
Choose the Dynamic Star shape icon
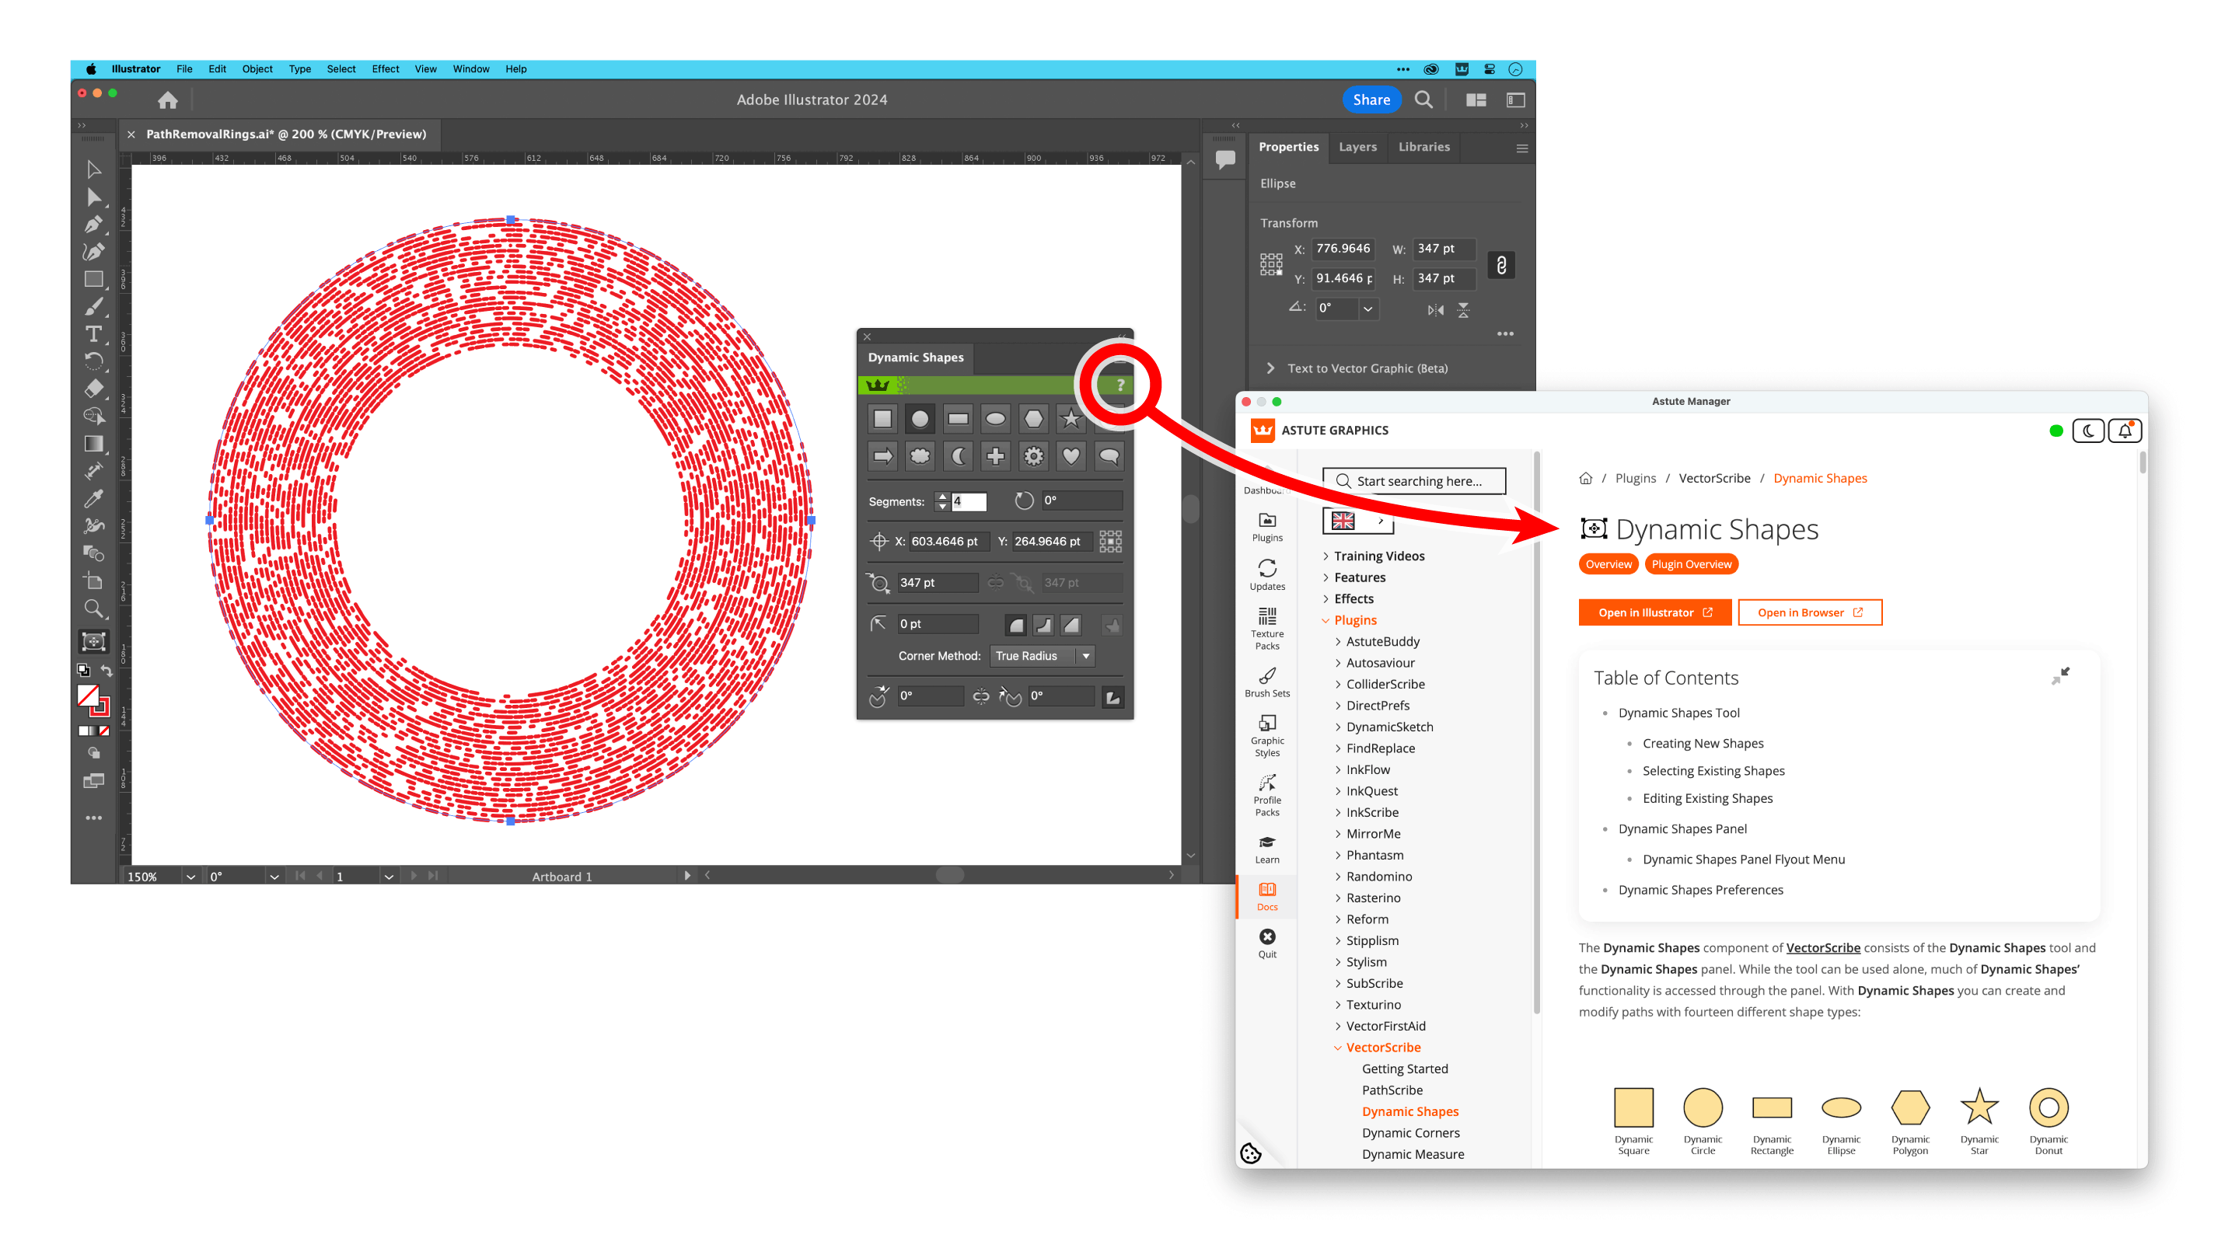point(1071,419)
